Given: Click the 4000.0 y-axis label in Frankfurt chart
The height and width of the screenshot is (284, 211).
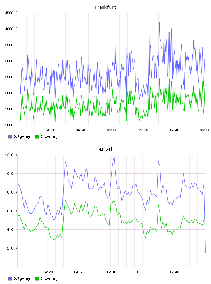Looking at the screenshot, I should pos(11,29).
